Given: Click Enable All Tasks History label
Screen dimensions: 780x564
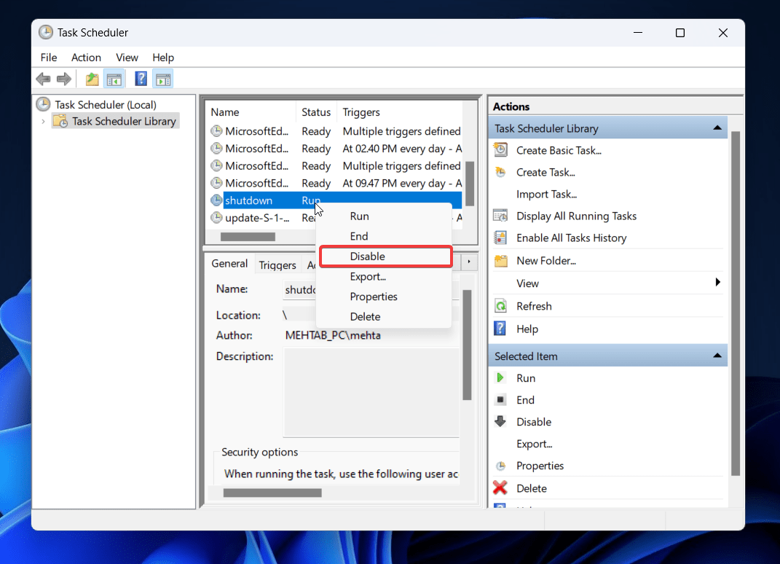Looking at the screenshot, I should pos(571,238).
